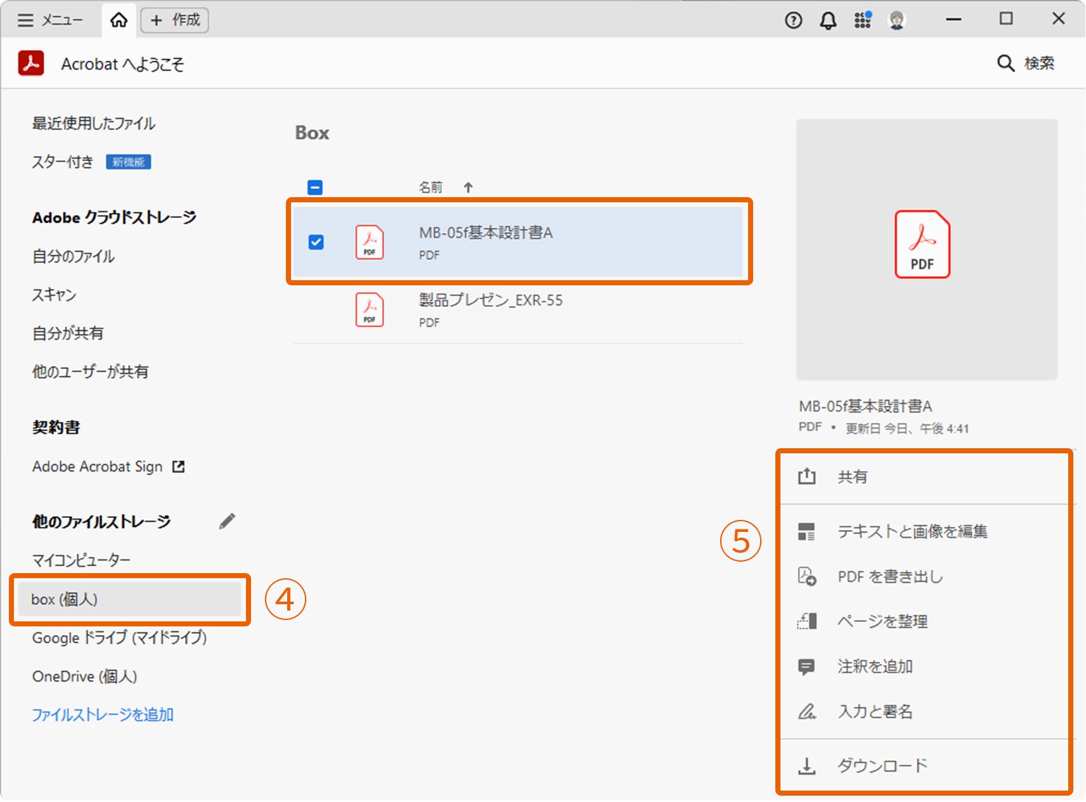The height and width of the screenshot is (802, 1086).
Task: Select OneDrive (個人) storage
Action: [x=85, y=676]
